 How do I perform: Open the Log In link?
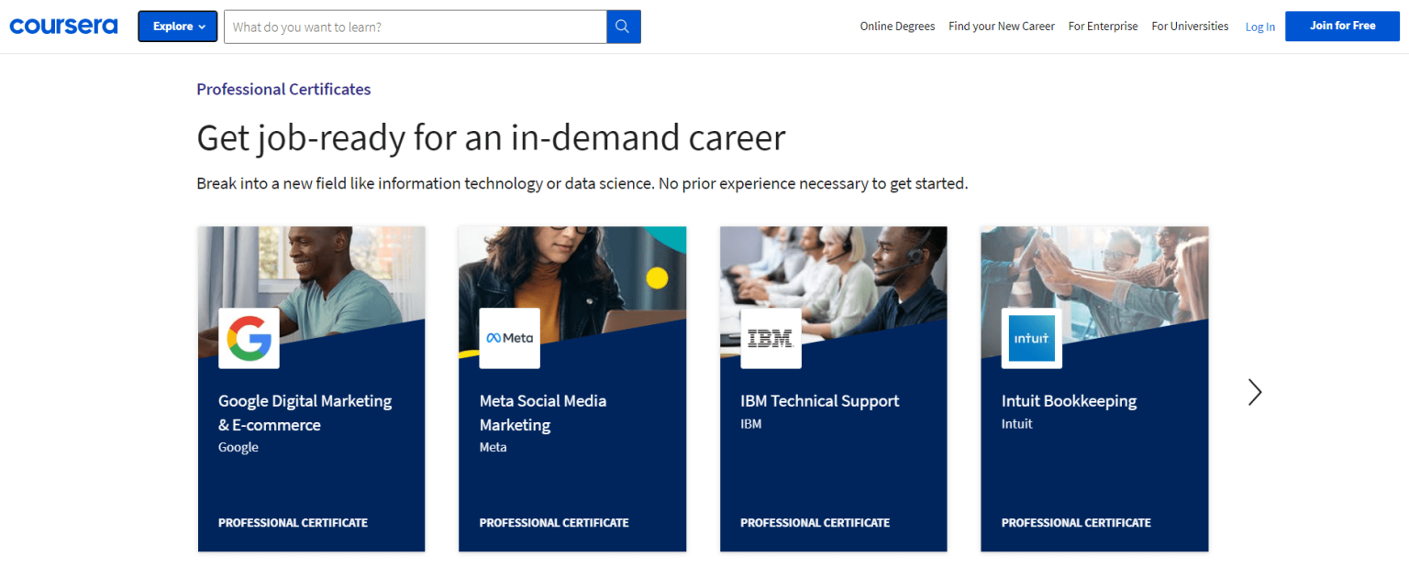coord(1259,27)
